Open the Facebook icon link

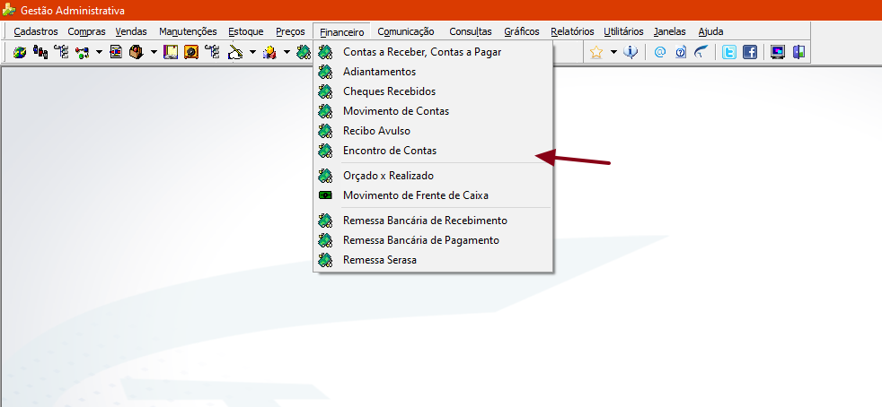coord(750,52)
